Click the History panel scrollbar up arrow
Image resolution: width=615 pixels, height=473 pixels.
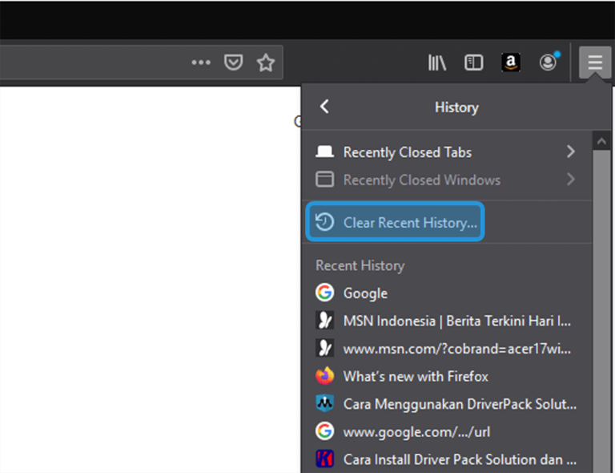(x=601, y=141)
